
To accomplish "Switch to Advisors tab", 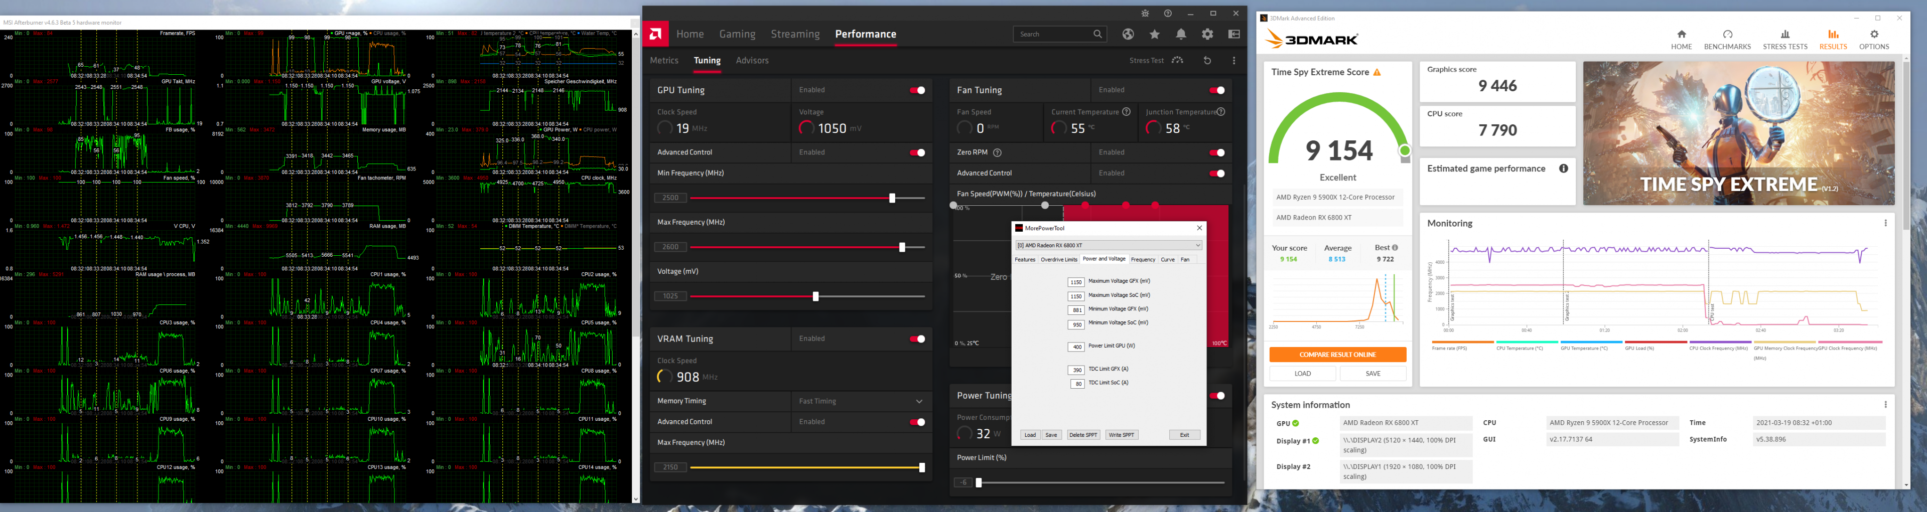I will point(752,61).
